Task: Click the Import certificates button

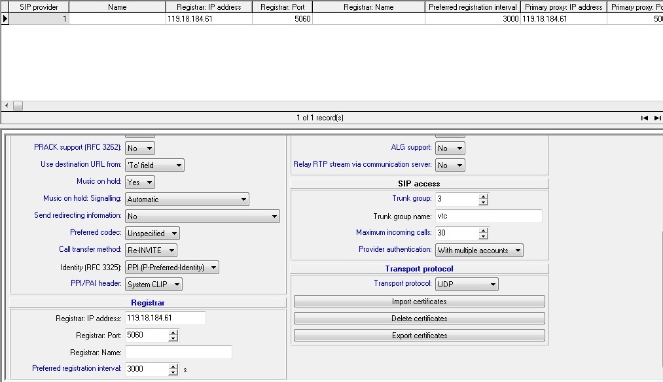Action: pyautogui.click(x=420, y=302)
